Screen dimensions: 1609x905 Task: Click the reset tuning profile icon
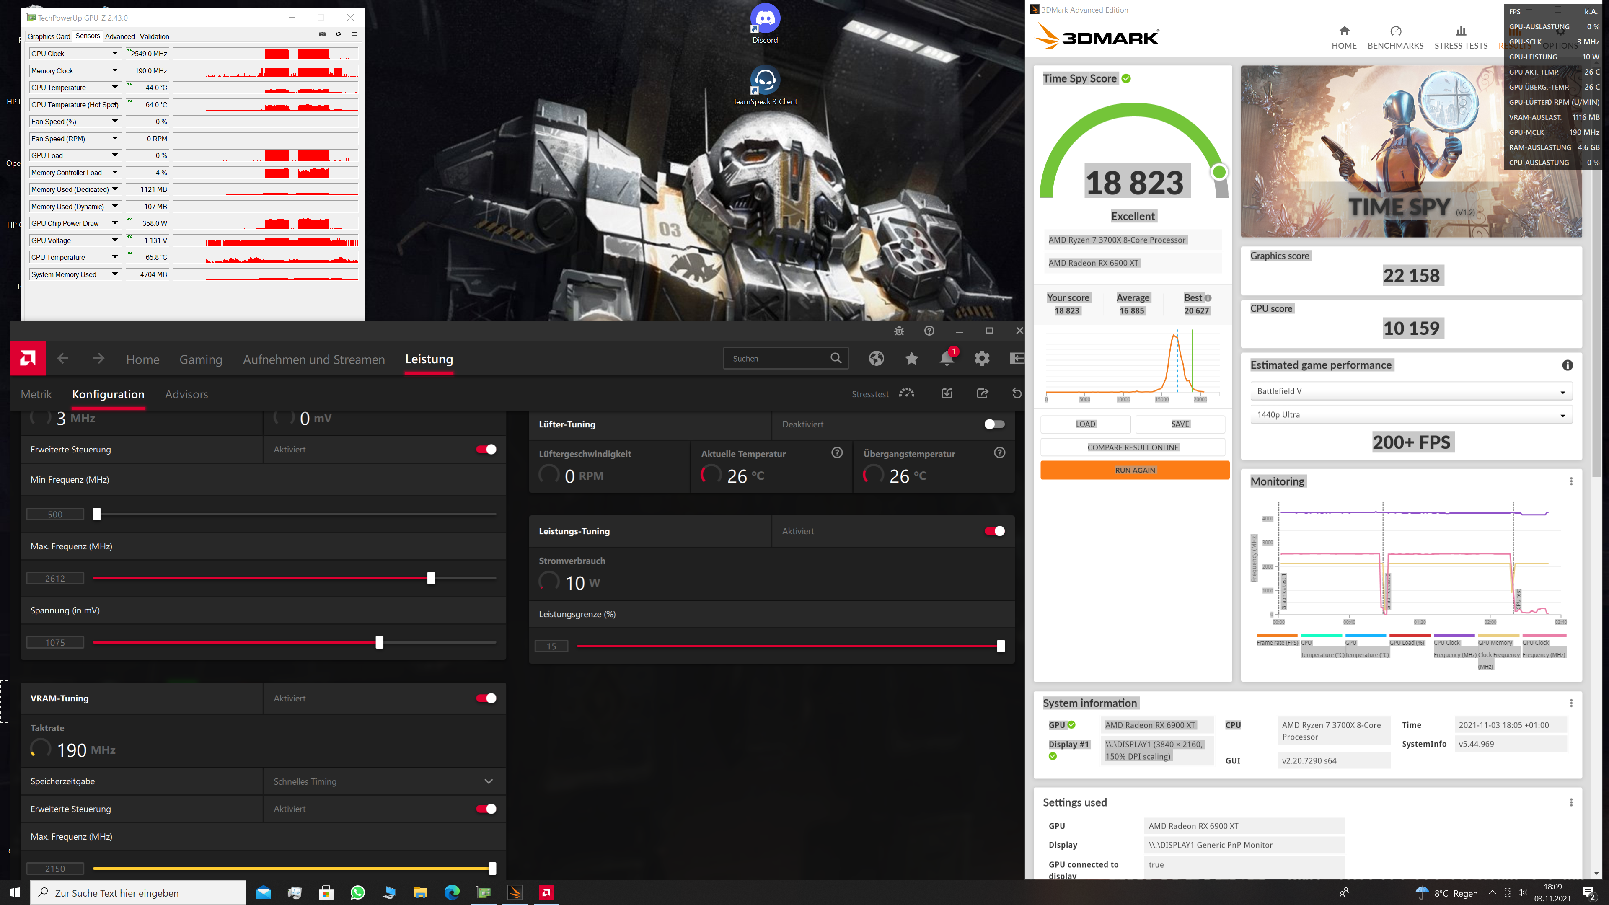[x=1016, y=393]
